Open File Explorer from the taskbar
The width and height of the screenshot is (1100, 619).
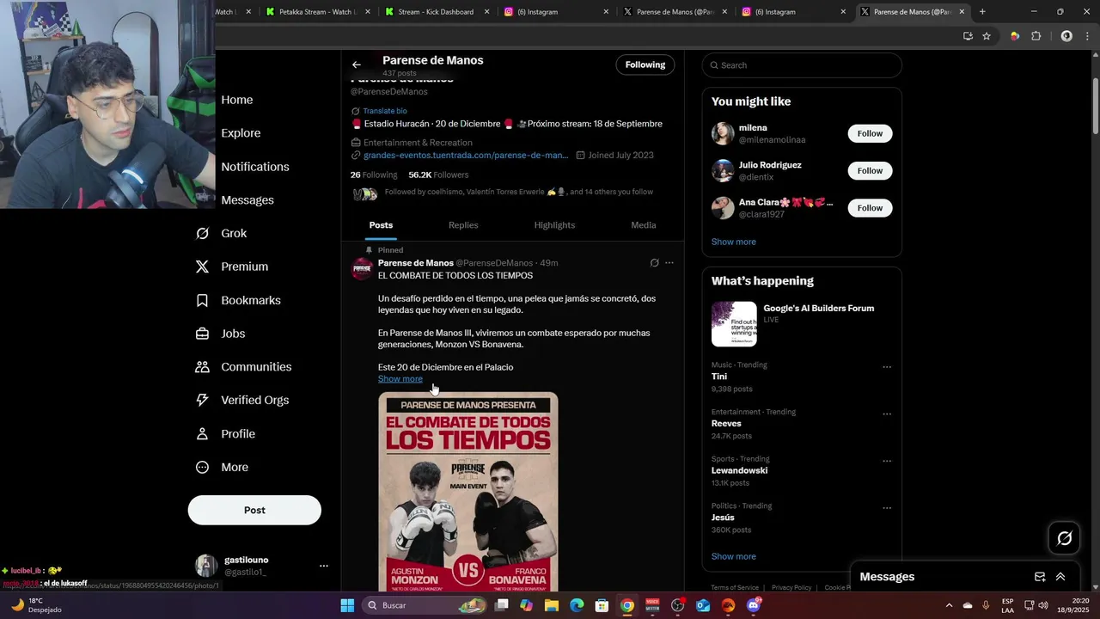(552, 605)
